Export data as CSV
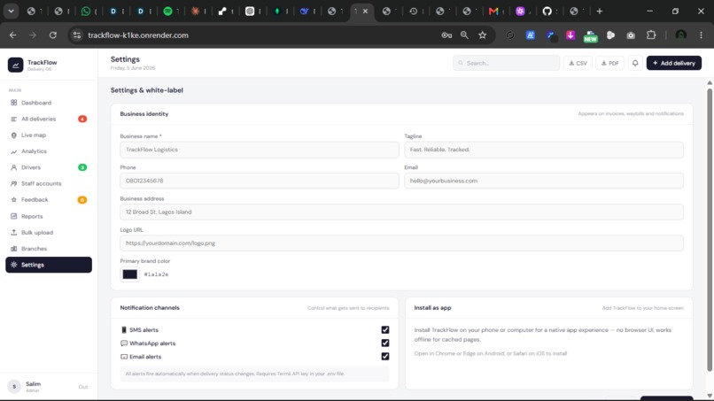Screen dimensions: 714x401 [578, 63]
